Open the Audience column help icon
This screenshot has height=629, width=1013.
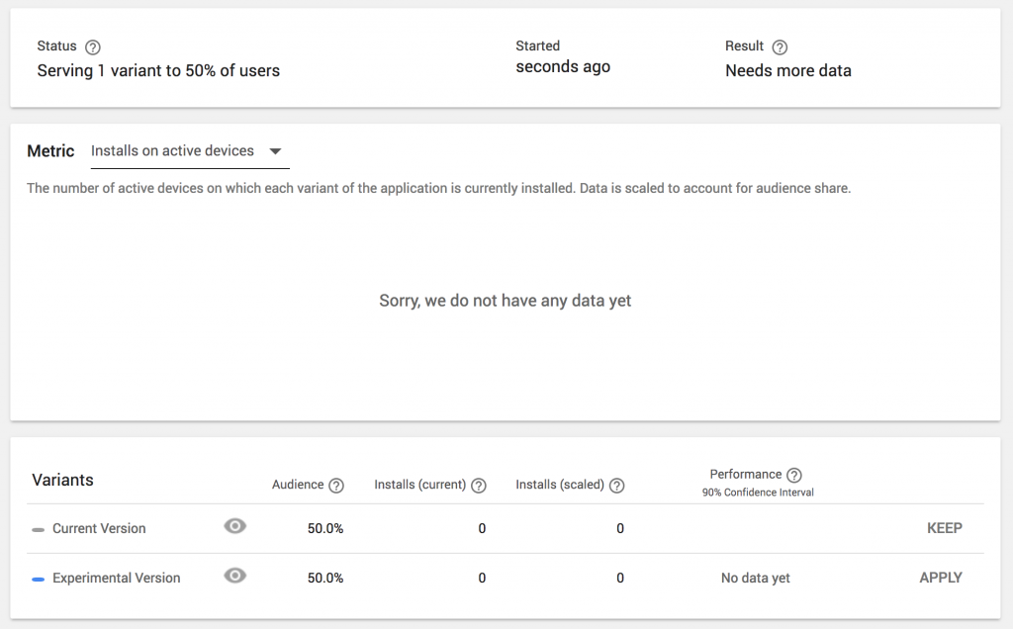coord(336,486)
